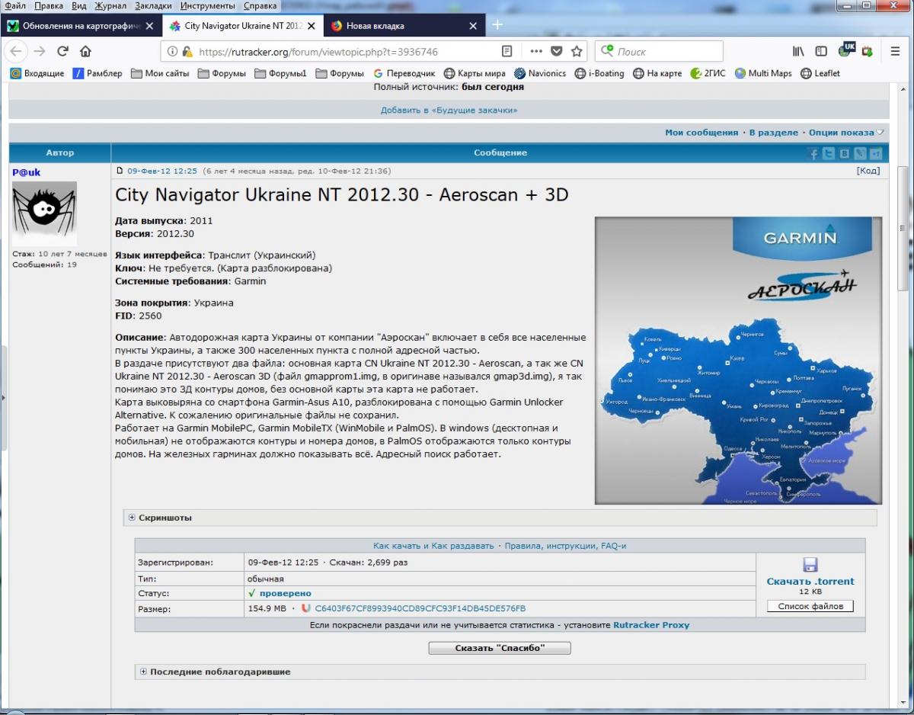The height and width of the screenshot is (715, 914).
Task: Click the vertical page scrollbar thumb
Action: point(903,229)
